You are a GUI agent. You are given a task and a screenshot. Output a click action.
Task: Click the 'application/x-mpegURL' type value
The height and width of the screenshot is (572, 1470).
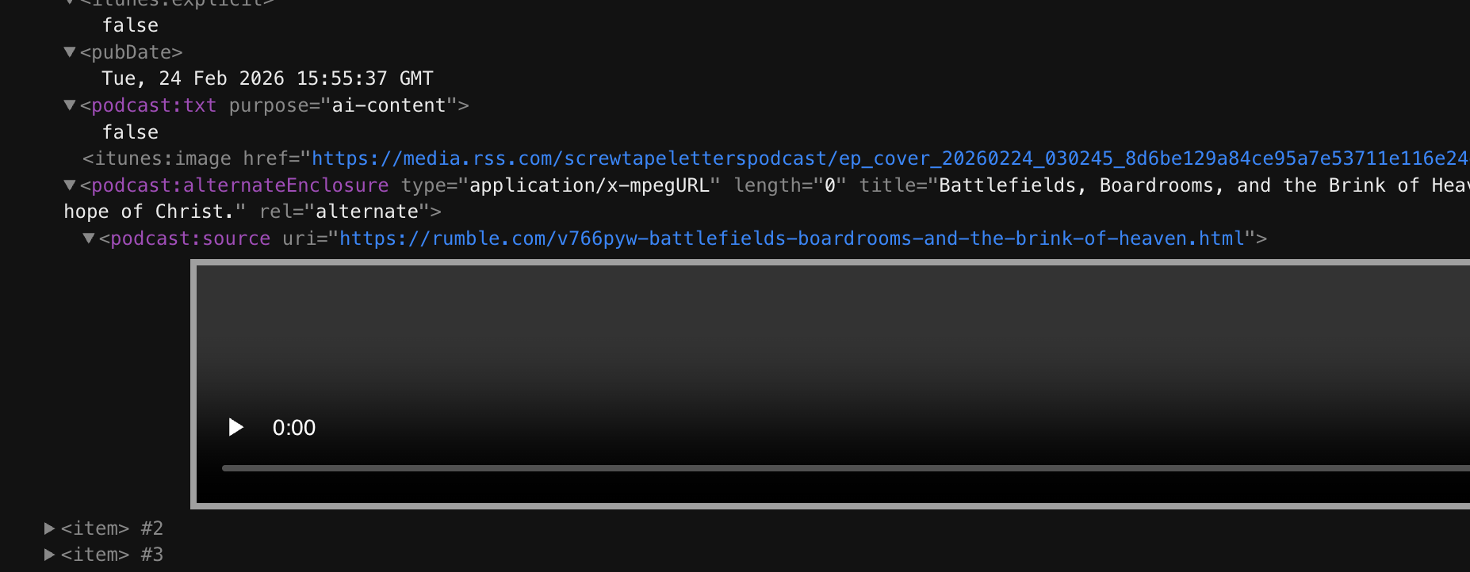[x=589, y=185]
